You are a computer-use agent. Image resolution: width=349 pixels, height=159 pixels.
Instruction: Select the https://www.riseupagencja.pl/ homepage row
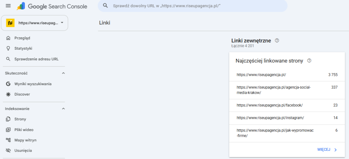point(287,75)
